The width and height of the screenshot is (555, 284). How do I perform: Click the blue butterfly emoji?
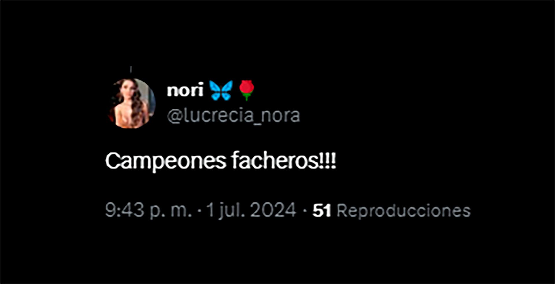tap(221, 90)
